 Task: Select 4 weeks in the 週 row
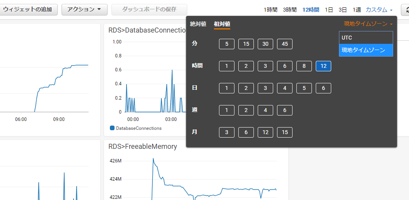[x=265, y=110]
